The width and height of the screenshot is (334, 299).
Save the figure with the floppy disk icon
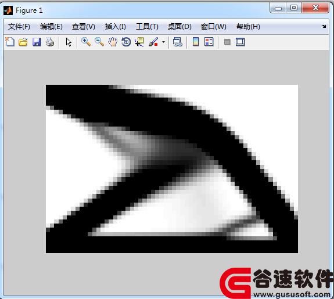37,42
